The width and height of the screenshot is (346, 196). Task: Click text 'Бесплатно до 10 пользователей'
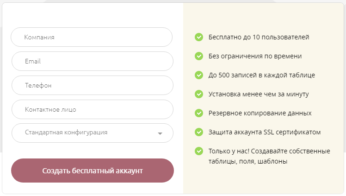point(259,37)
